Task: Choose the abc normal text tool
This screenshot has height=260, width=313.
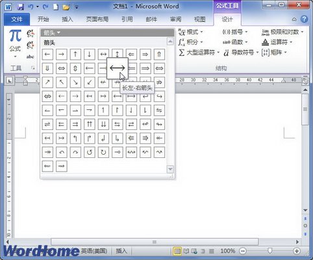Action: 31,57
